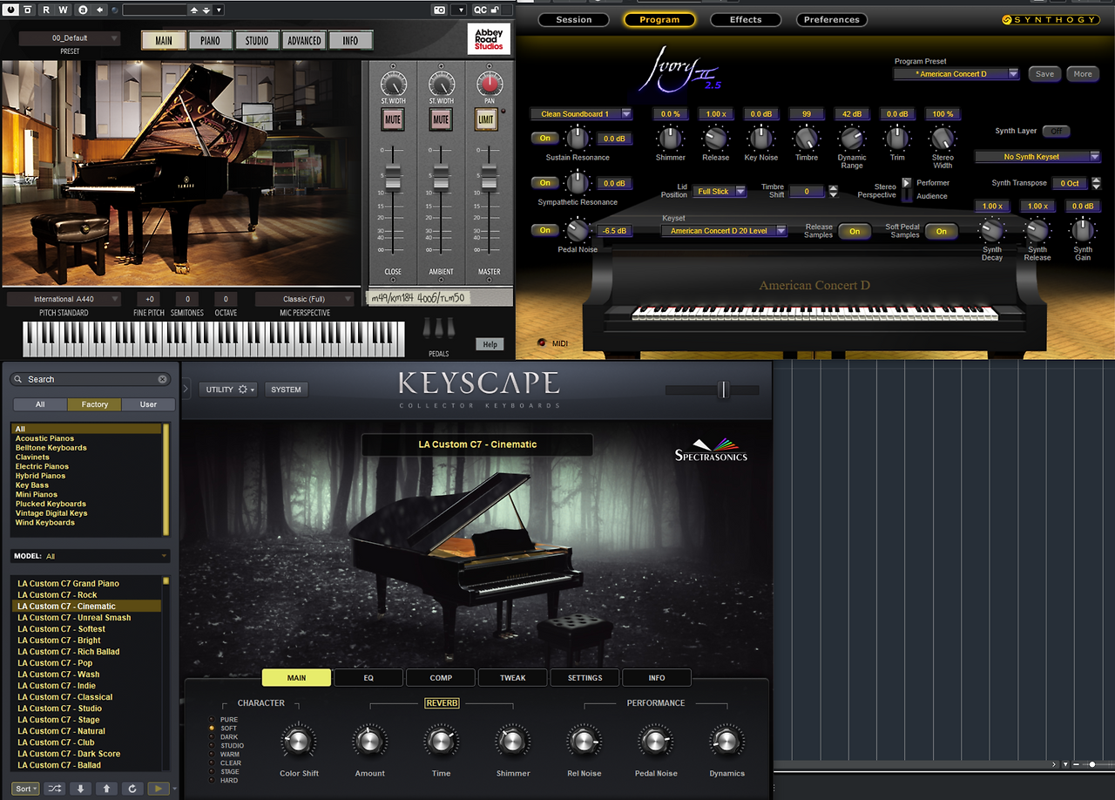Switch to the TWEAK tab in Keyscape
The image size is (1115, 800).
(513, 677)
